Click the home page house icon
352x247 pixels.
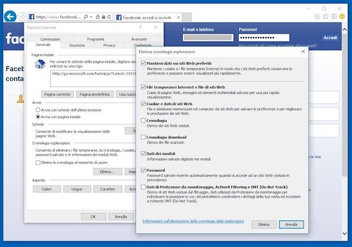pos(40,64)
